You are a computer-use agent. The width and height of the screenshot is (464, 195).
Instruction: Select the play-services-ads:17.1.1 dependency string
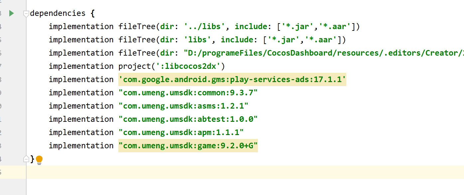pyautogui.click(x=232, y=79)
